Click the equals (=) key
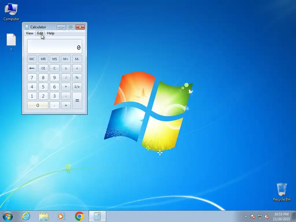296x222 pixels. tap(77, 100)
